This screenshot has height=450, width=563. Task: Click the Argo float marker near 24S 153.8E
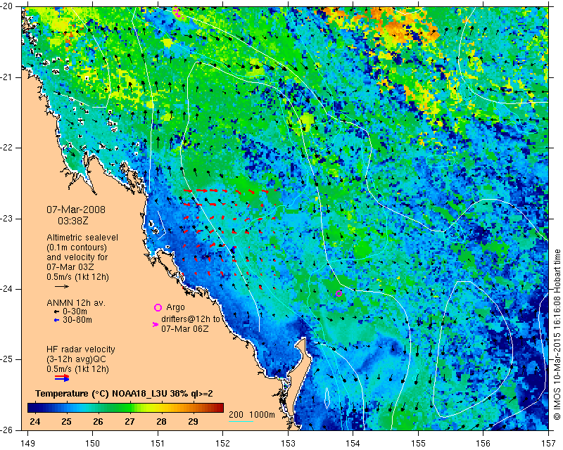coord(339,293)
